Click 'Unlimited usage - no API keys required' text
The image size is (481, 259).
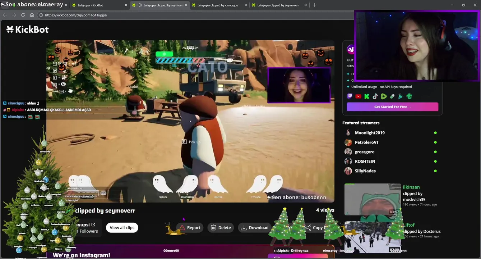[381, 87]
